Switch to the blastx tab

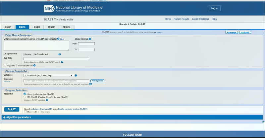pyautogui.click(x=37, y=27)
